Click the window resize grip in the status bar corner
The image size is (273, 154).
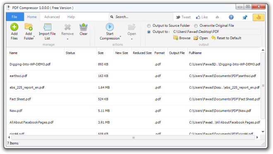point(263,144)
